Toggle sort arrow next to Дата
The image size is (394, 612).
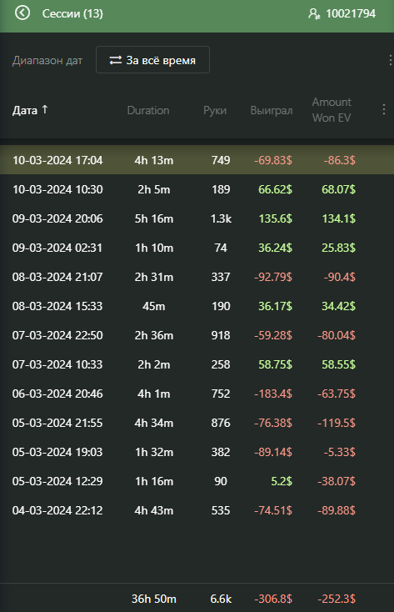45,110
